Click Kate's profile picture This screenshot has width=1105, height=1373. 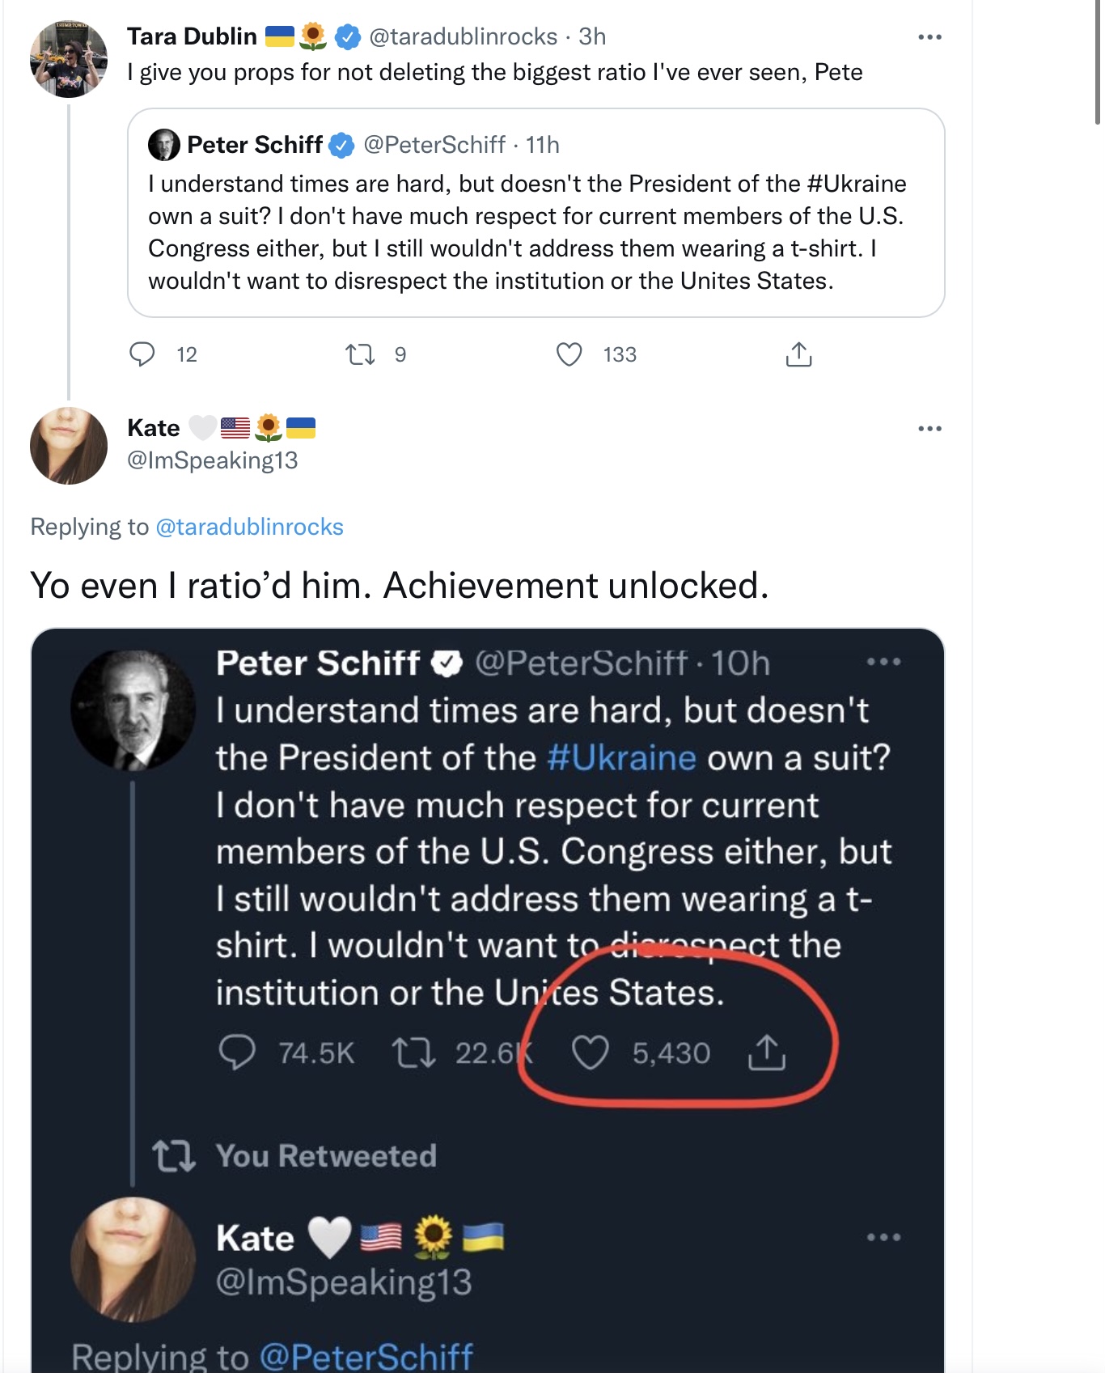pos(69,446)
